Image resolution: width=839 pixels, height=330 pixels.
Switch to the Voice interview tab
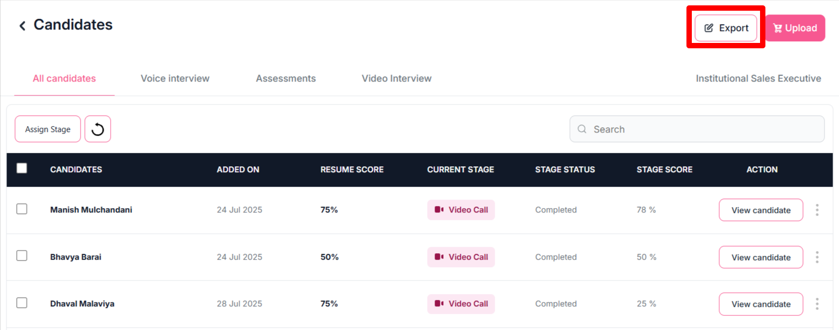point(175,78)
